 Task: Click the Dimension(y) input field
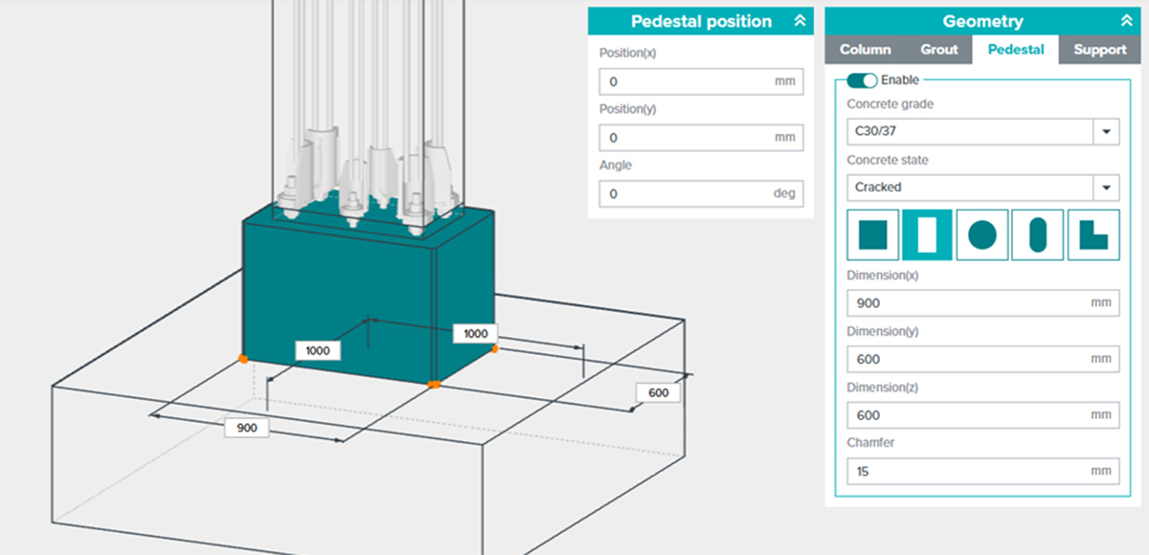pyautogui.click(x=983, y=360)
